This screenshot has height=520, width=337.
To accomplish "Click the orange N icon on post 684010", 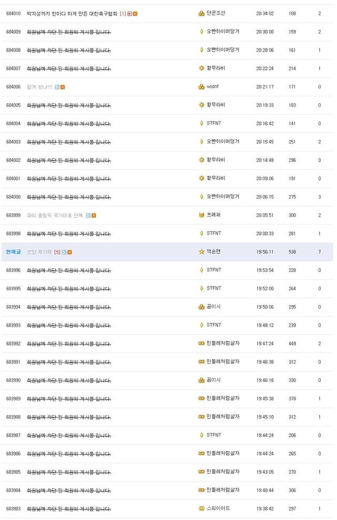I will [135, 14].
